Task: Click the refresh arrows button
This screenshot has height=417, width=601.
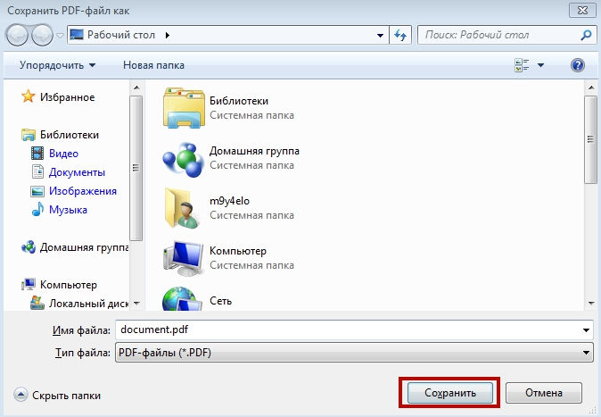Action: point(400,36)
